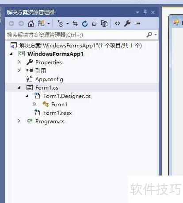The height and width of the screenshot is (203, 183).
Task: Click the Home icon in Solution Explorer toolbar
Action: coord(31,23)
